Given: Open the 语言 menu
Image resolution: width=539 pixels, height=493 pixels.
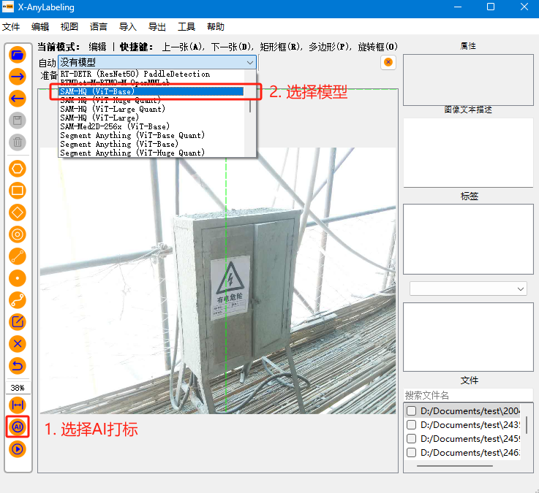Looking at the screenshot, I should pos(99,27).
